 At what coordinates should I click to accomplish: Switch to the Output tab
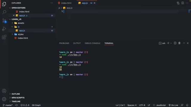pos(77,43)
